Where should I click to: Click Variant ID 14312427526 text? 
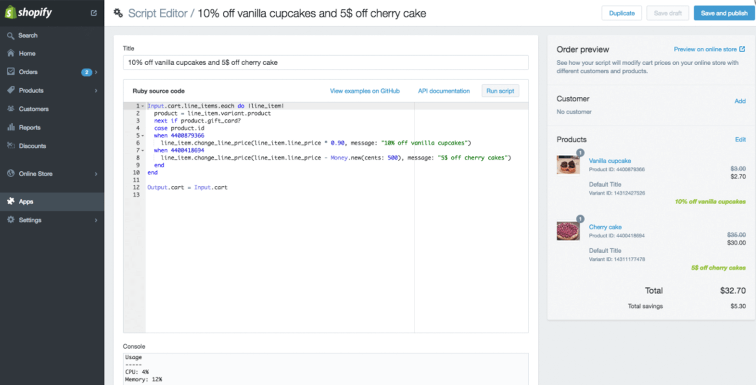[x=617, y=193]
